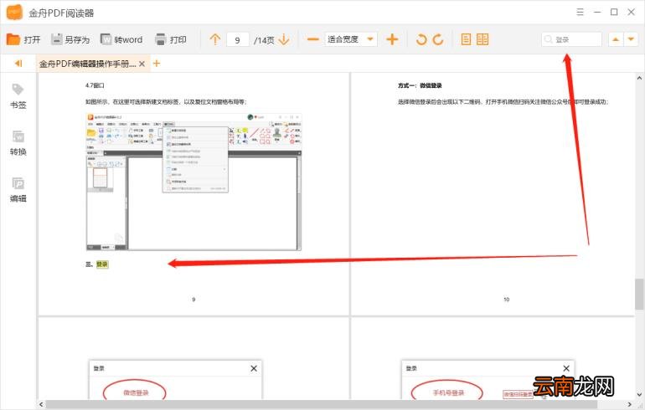The width and height of the screenshot is (645, 410).
Task: Jump to next search result
Action: click(631, 39)
